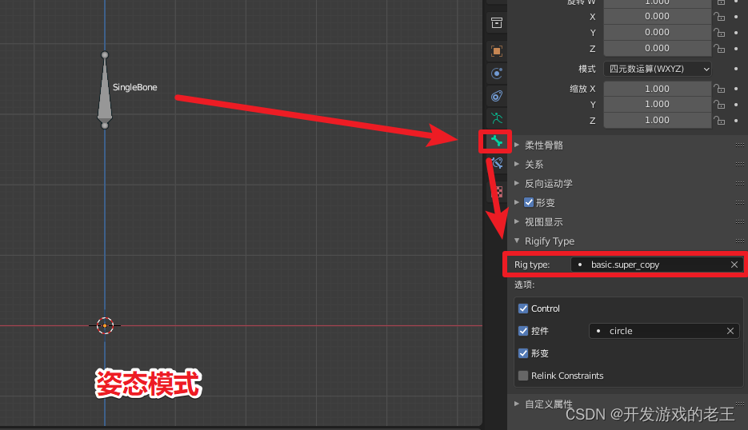The image size is (748, 430).
Task: Uncheck the Control option
Action: click(x=523, y=309)
